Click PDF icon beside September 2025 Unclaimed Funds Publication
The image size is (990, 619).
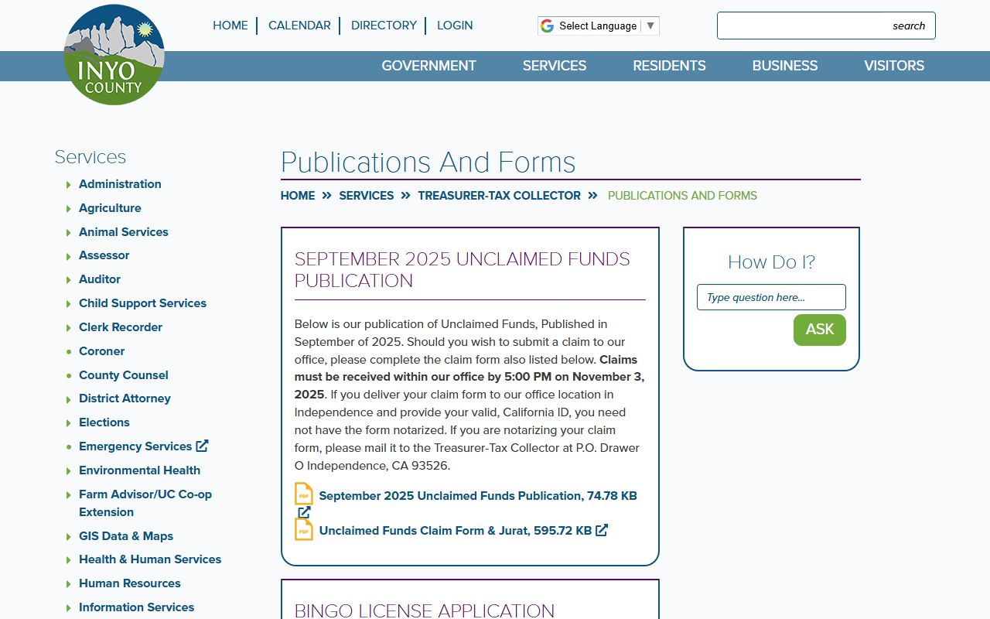pos(304,494)
